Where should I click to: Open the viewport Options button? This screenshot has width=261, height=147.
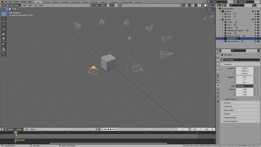210,9
